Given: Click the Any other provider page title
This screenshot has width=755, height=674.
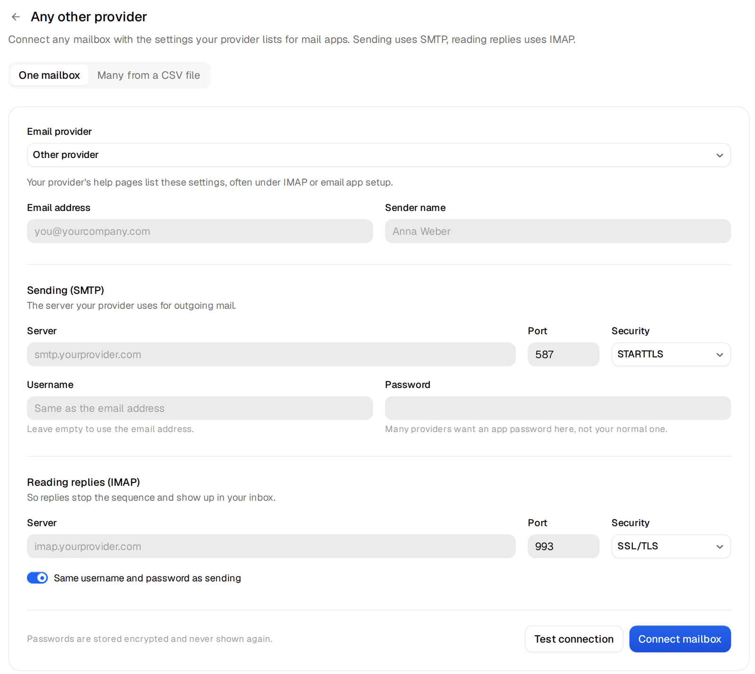Looking at the screenshot, I should tap(89, 17).
